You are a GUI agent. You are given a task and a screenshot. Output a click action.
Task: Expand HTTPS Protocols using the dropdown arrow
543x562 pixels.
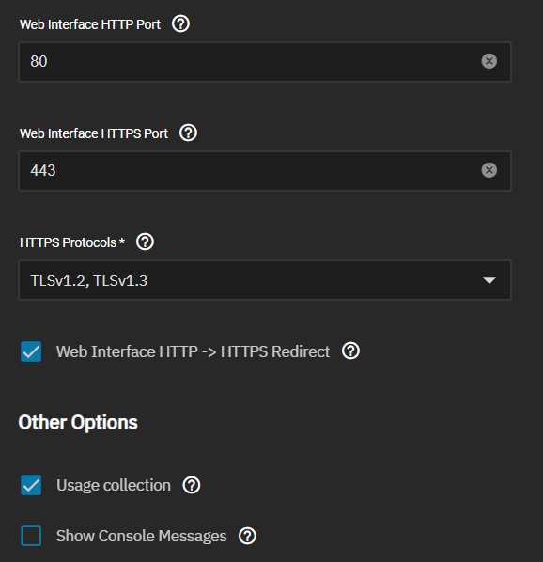point(489,280)
